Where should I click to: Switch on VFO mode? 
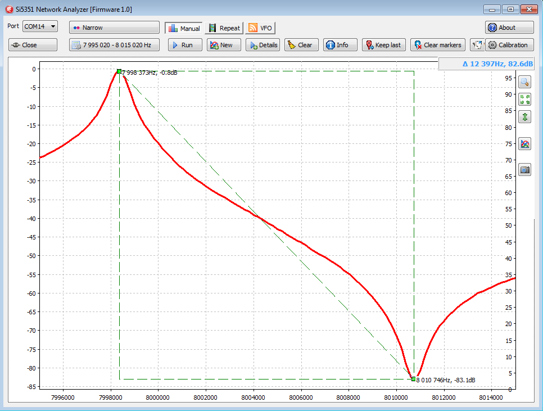[260, 28]
